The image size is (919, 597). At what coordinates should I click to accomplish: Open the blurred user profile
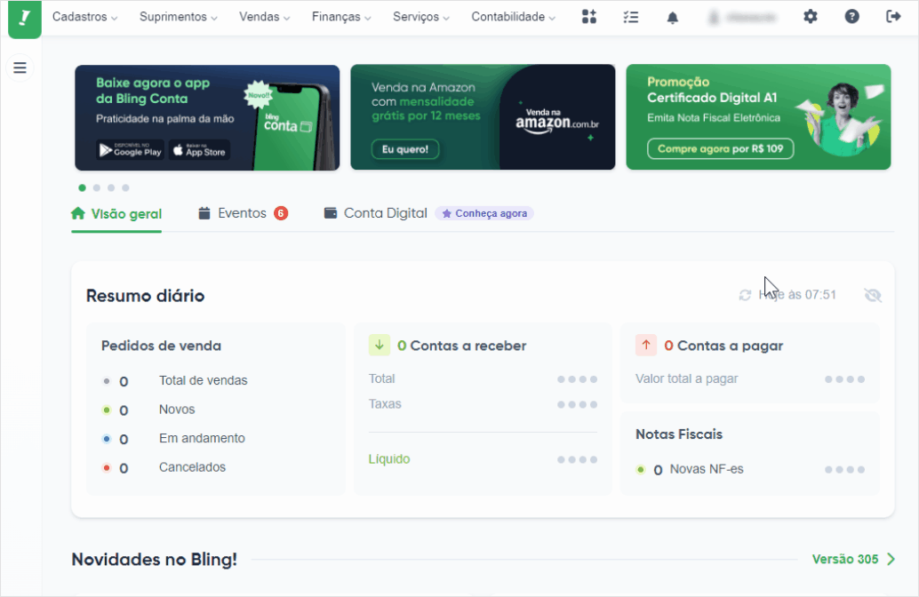(x=742, y=18)
